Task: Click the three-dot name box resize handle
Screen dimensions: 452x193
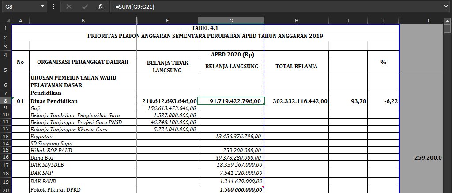Action: tap(54, 7)
